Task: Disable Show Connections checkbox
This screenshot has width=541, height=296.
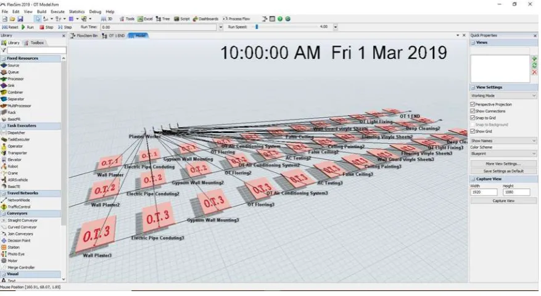Action: coord(473,111)
